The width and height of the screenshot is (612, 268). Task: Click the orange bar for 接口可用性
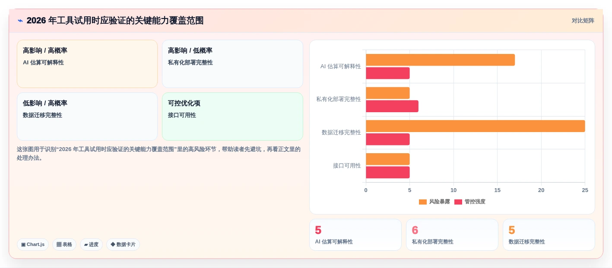point(387,159)
